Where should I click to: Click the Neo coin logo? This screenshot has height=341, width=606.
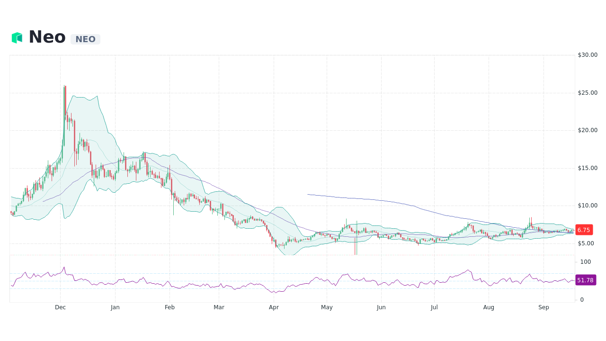point(18,36)
